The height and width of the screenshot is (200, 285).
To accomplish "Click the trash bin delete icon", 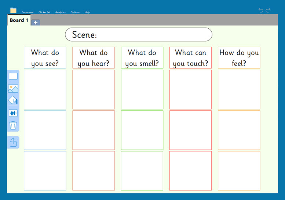I will (13, 125).
